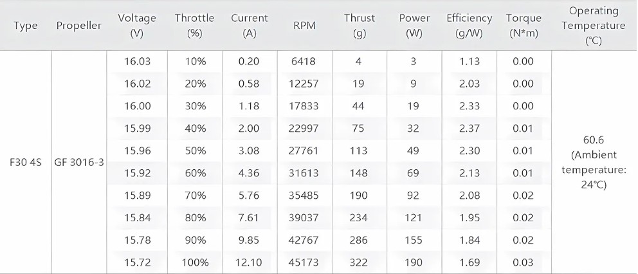The width and height of the screenshot is (638, 274).
Task: Click the 60.6 ambient temperature cell
Action: click(x=594, y=163)
